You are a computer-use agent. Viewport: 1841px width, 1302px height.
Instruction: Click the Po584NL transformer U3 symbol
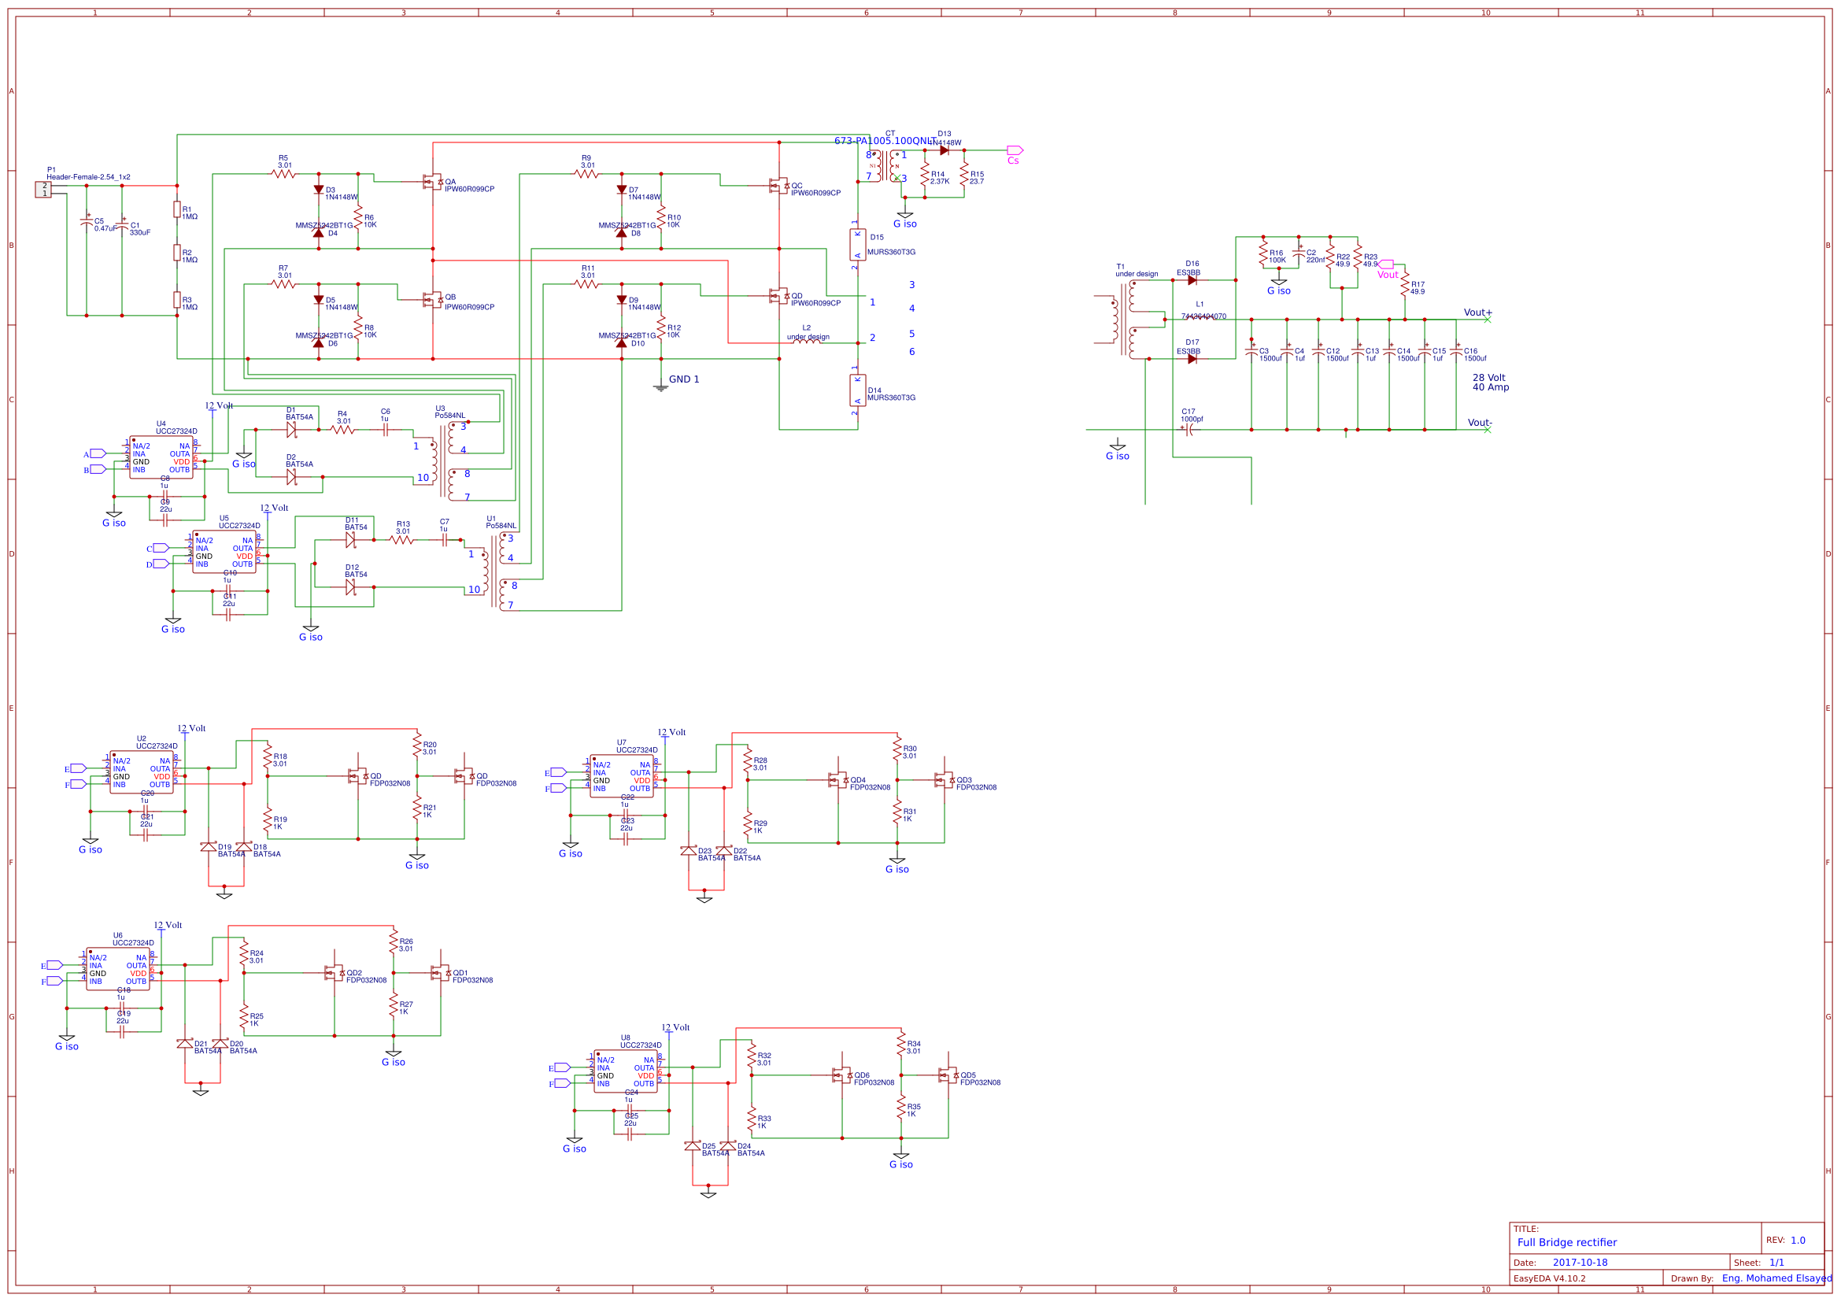point(445,453)
